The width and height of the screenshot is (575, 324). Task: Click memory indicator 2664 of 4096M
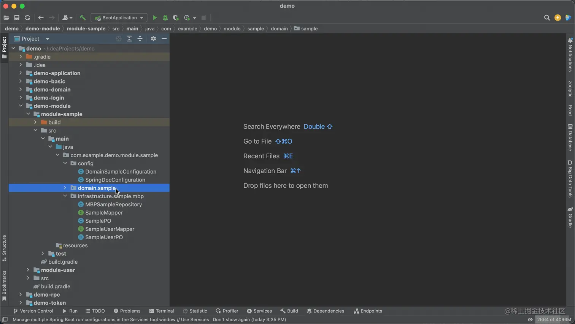(554, 319)
